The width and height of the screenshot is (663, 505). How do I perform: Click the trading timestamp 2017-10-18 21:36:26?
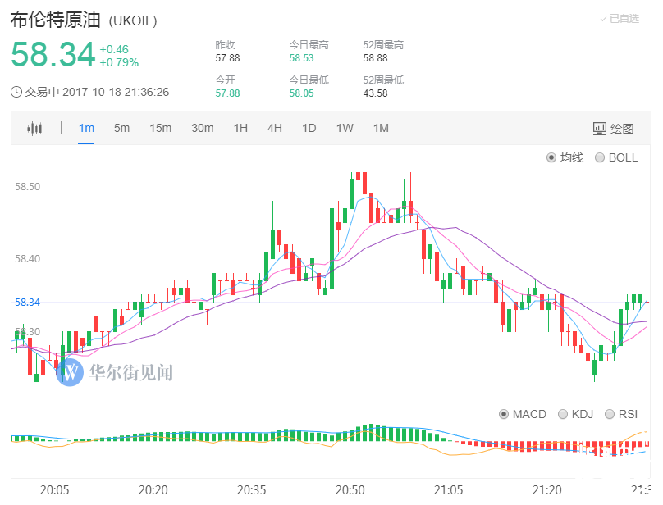tap(116, 92)
